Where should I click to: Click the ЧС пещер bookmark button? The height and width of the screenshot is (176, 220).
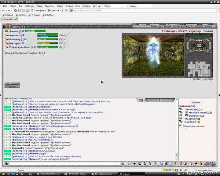coord(34,15)
